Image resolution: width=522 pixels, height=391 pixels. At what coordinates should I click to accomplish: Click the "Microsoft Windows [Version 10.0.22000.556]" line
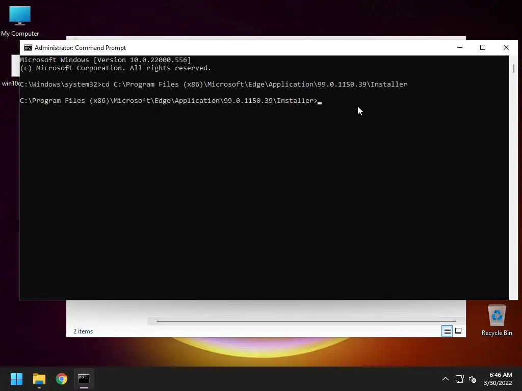pos(105,60)
